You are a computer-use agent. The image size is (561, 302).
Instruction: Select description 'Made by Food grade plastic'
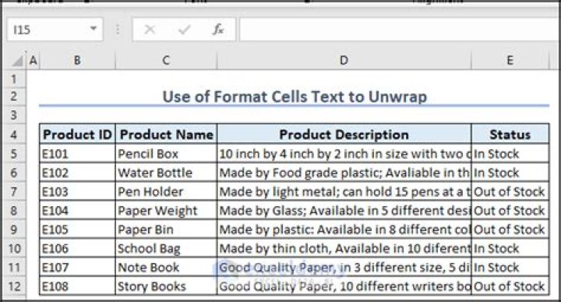[344, 172]
